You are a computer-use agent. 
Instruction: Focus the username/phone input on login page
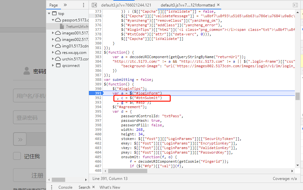(x=30, y=96)
